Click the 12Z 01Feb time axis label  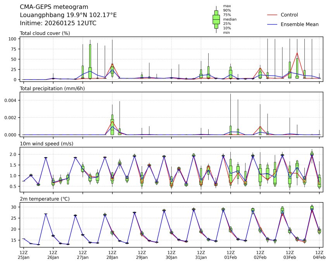pos(230,255)
